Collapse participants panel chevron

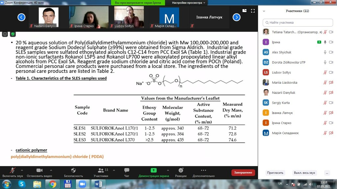(264, 11)
